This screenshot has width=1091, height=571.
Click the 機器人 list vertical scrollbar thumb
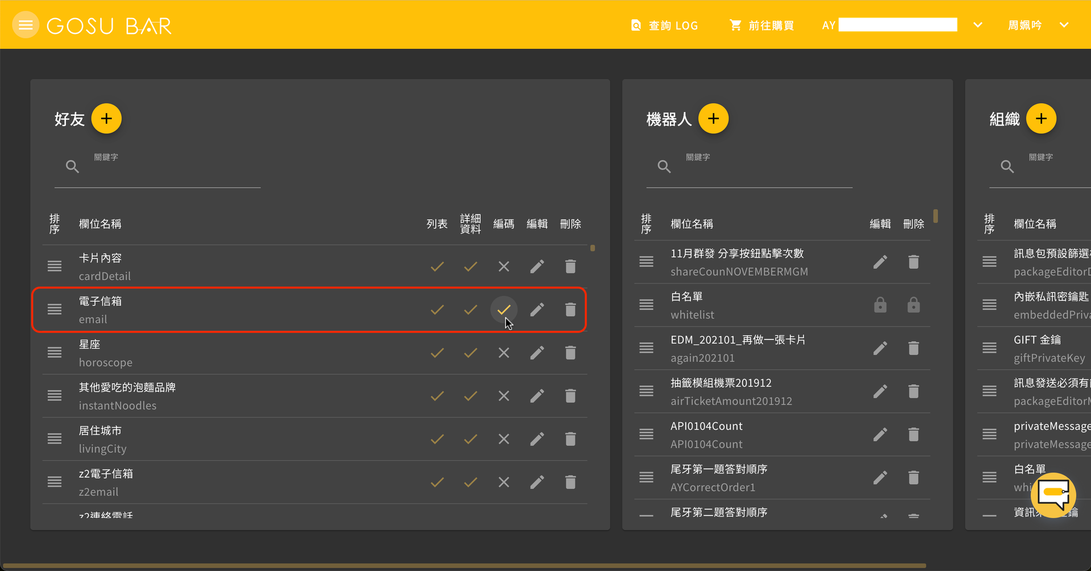pyautogui.click(x=935, y=216)
